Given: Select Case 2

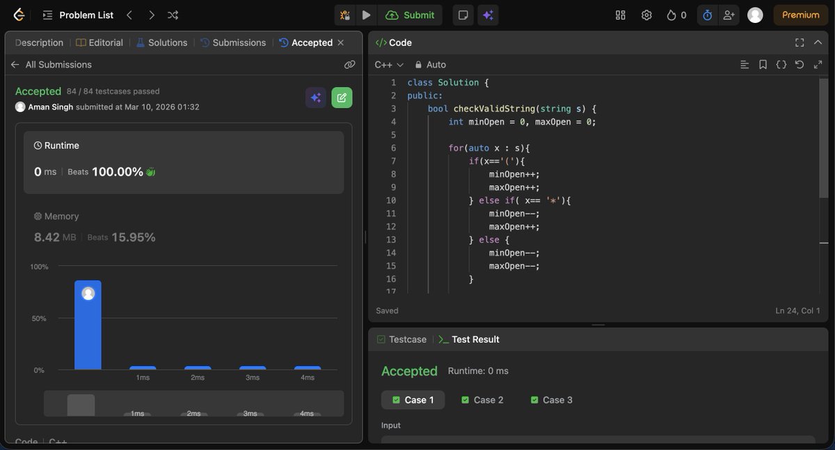Looking at the screenshot, I should (482, 400).
